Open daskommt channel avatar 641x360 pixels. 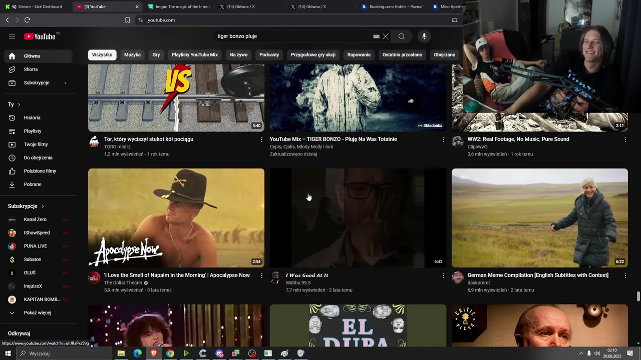point(458,277)
